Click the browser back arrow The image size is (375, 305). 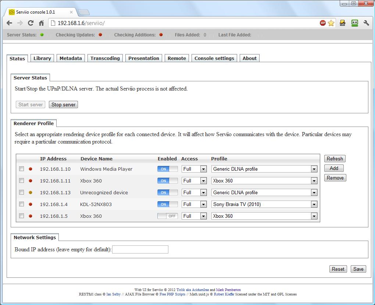[10, 23]
